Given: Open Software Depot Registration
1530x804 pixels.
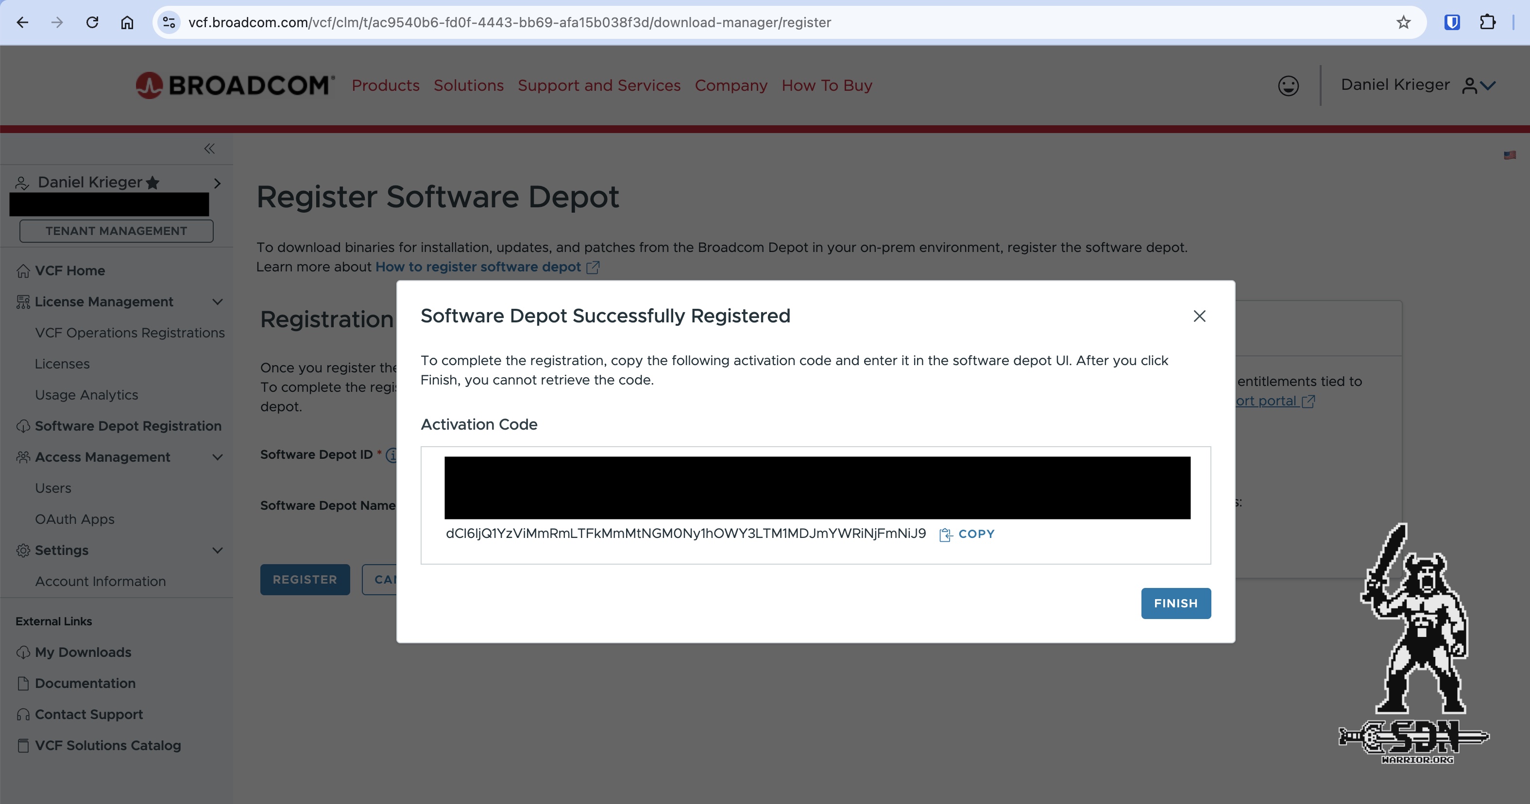Looking at the screenshot, I should pos(128,426).
